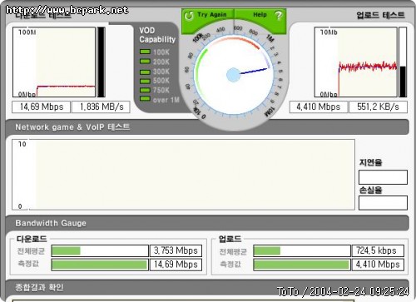
Task: Click the 750K VOD capability indicator
Action: (145, 90)
